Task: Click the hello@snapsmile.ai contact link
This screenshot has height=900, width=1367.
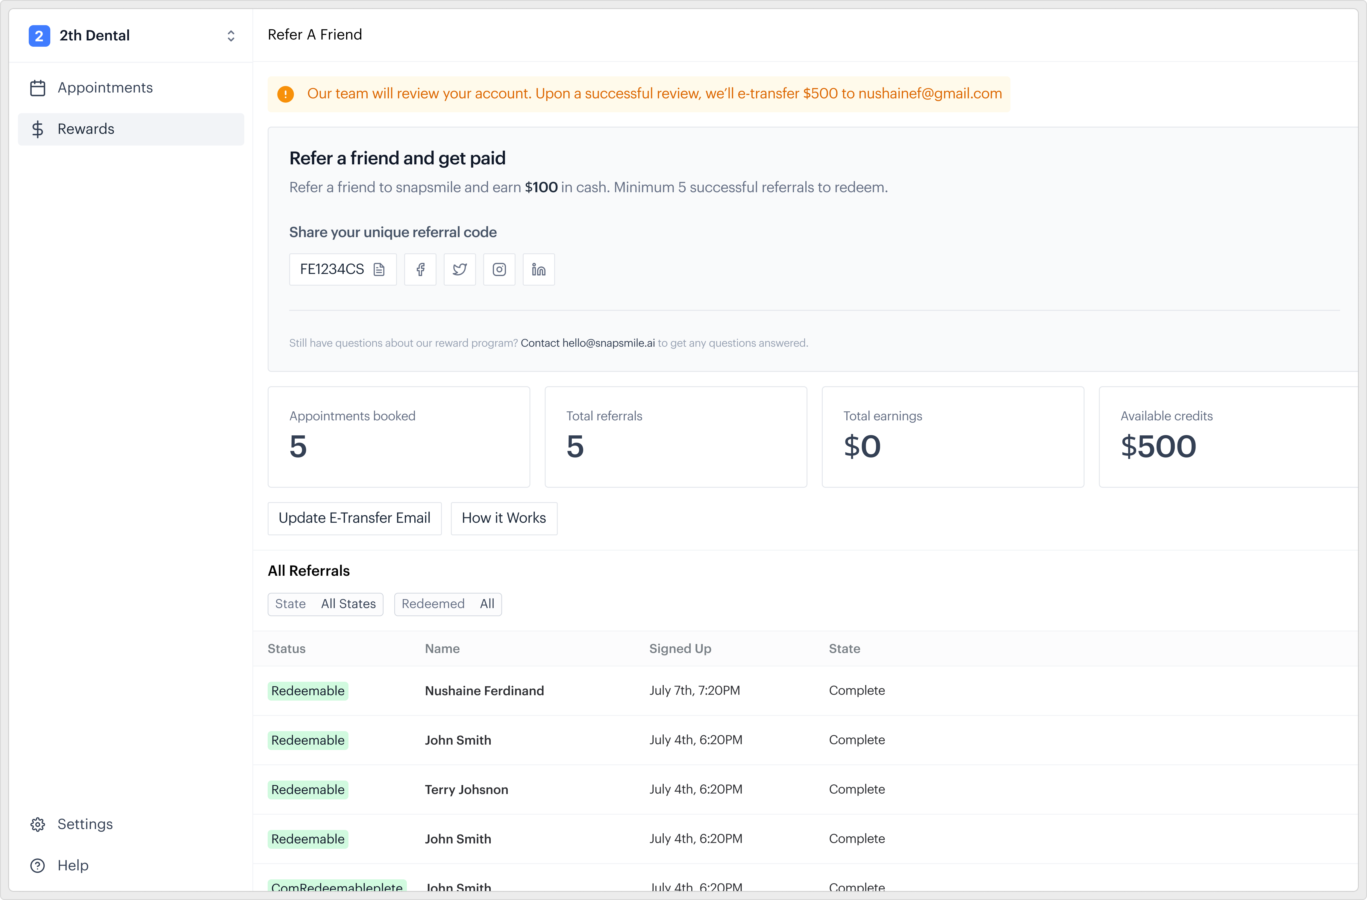Action: (608, 343)
